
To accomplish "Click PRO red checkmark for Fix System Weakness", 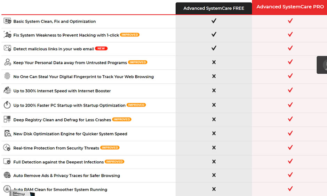I will coord(290,34).
